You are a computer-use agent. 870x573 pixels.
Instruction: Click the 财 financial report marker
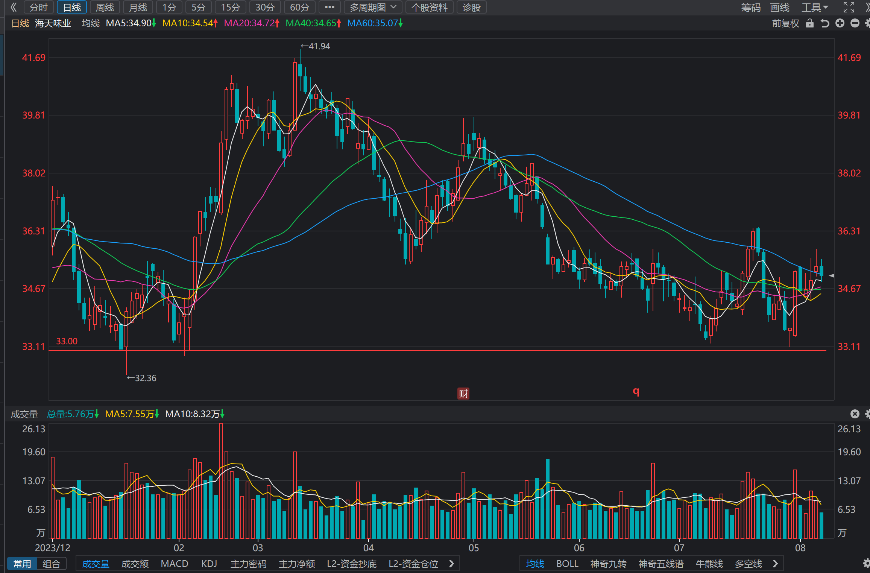coord(463,394)
